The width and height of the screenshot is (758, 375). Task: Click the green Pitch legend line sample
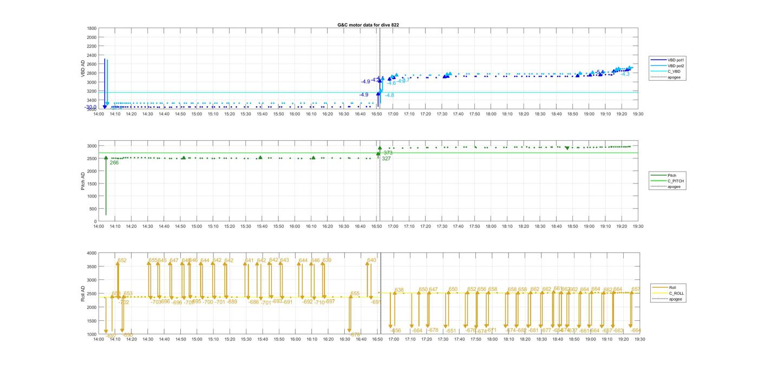(x=659, y=175)
